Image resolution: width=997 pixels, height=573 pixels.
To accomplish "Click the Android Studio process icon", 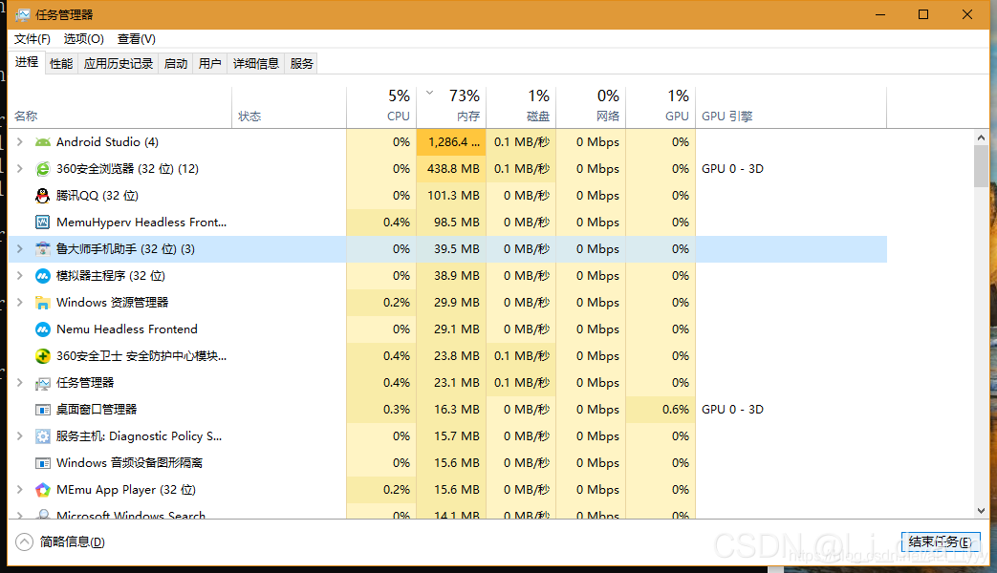I will tap(43, 142).
